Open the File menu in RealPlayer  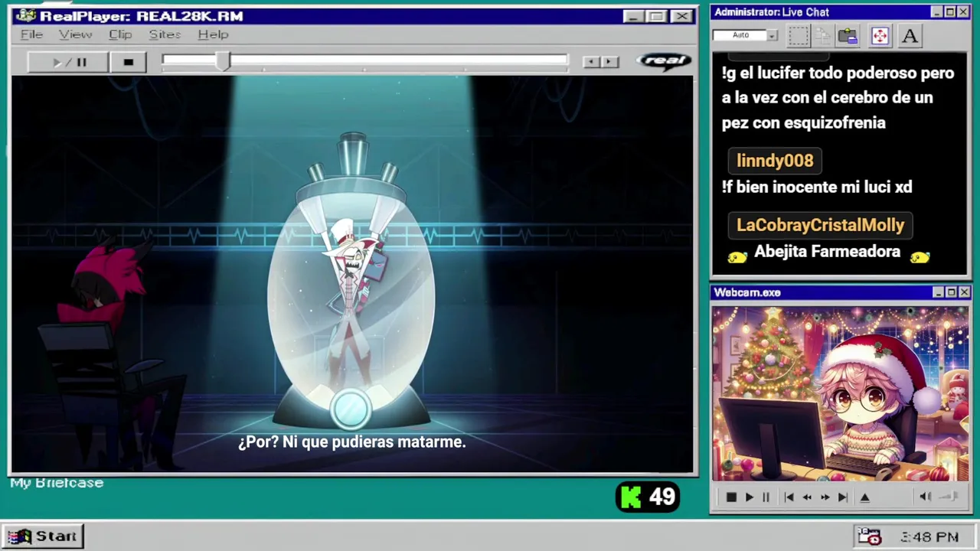(x=31, y=34)
